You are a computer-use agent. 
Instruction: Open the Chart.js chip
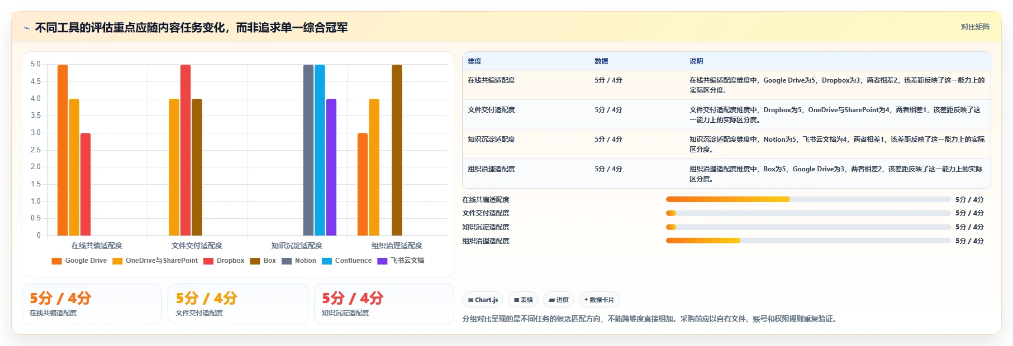pyautogui.click(x=483, y=300)
